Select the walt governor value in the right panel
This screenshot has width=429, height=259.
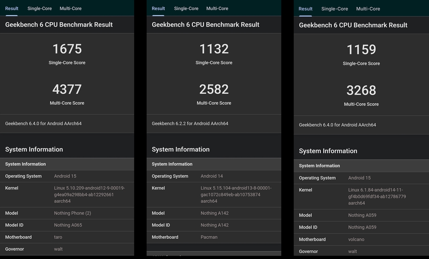(x=352, y=251)
